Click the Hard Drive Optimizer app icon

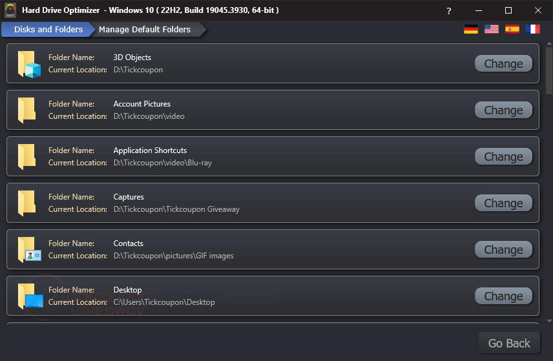click(10, 10)
